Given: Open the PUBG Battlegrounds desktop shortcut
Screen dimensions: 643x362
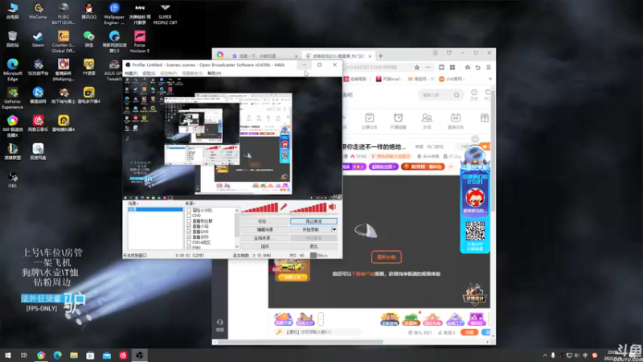Looking at the screenshot, I should tap(63, 14).
